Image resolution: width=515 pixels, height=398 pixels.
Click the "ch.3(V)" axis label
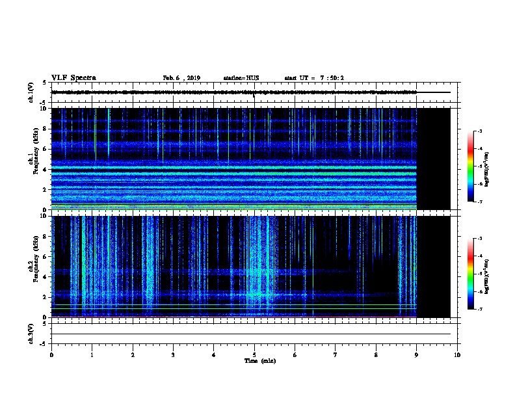point(31,334)
